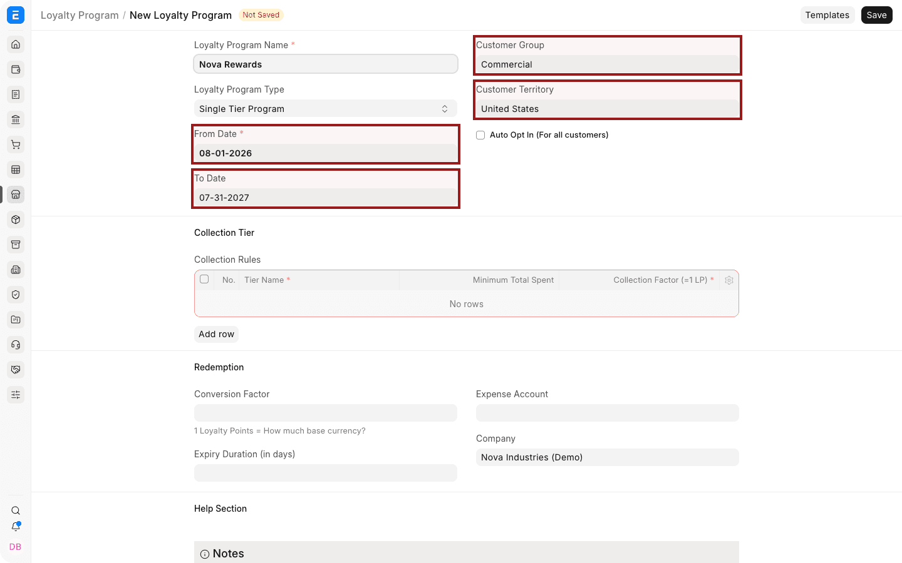Add row to Collection Rules

pos(216,334)
